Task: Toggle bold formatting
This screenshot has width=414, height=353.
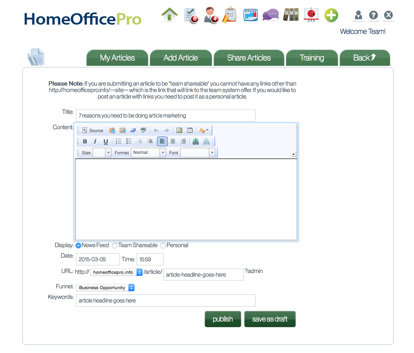Action: [85, 141]
